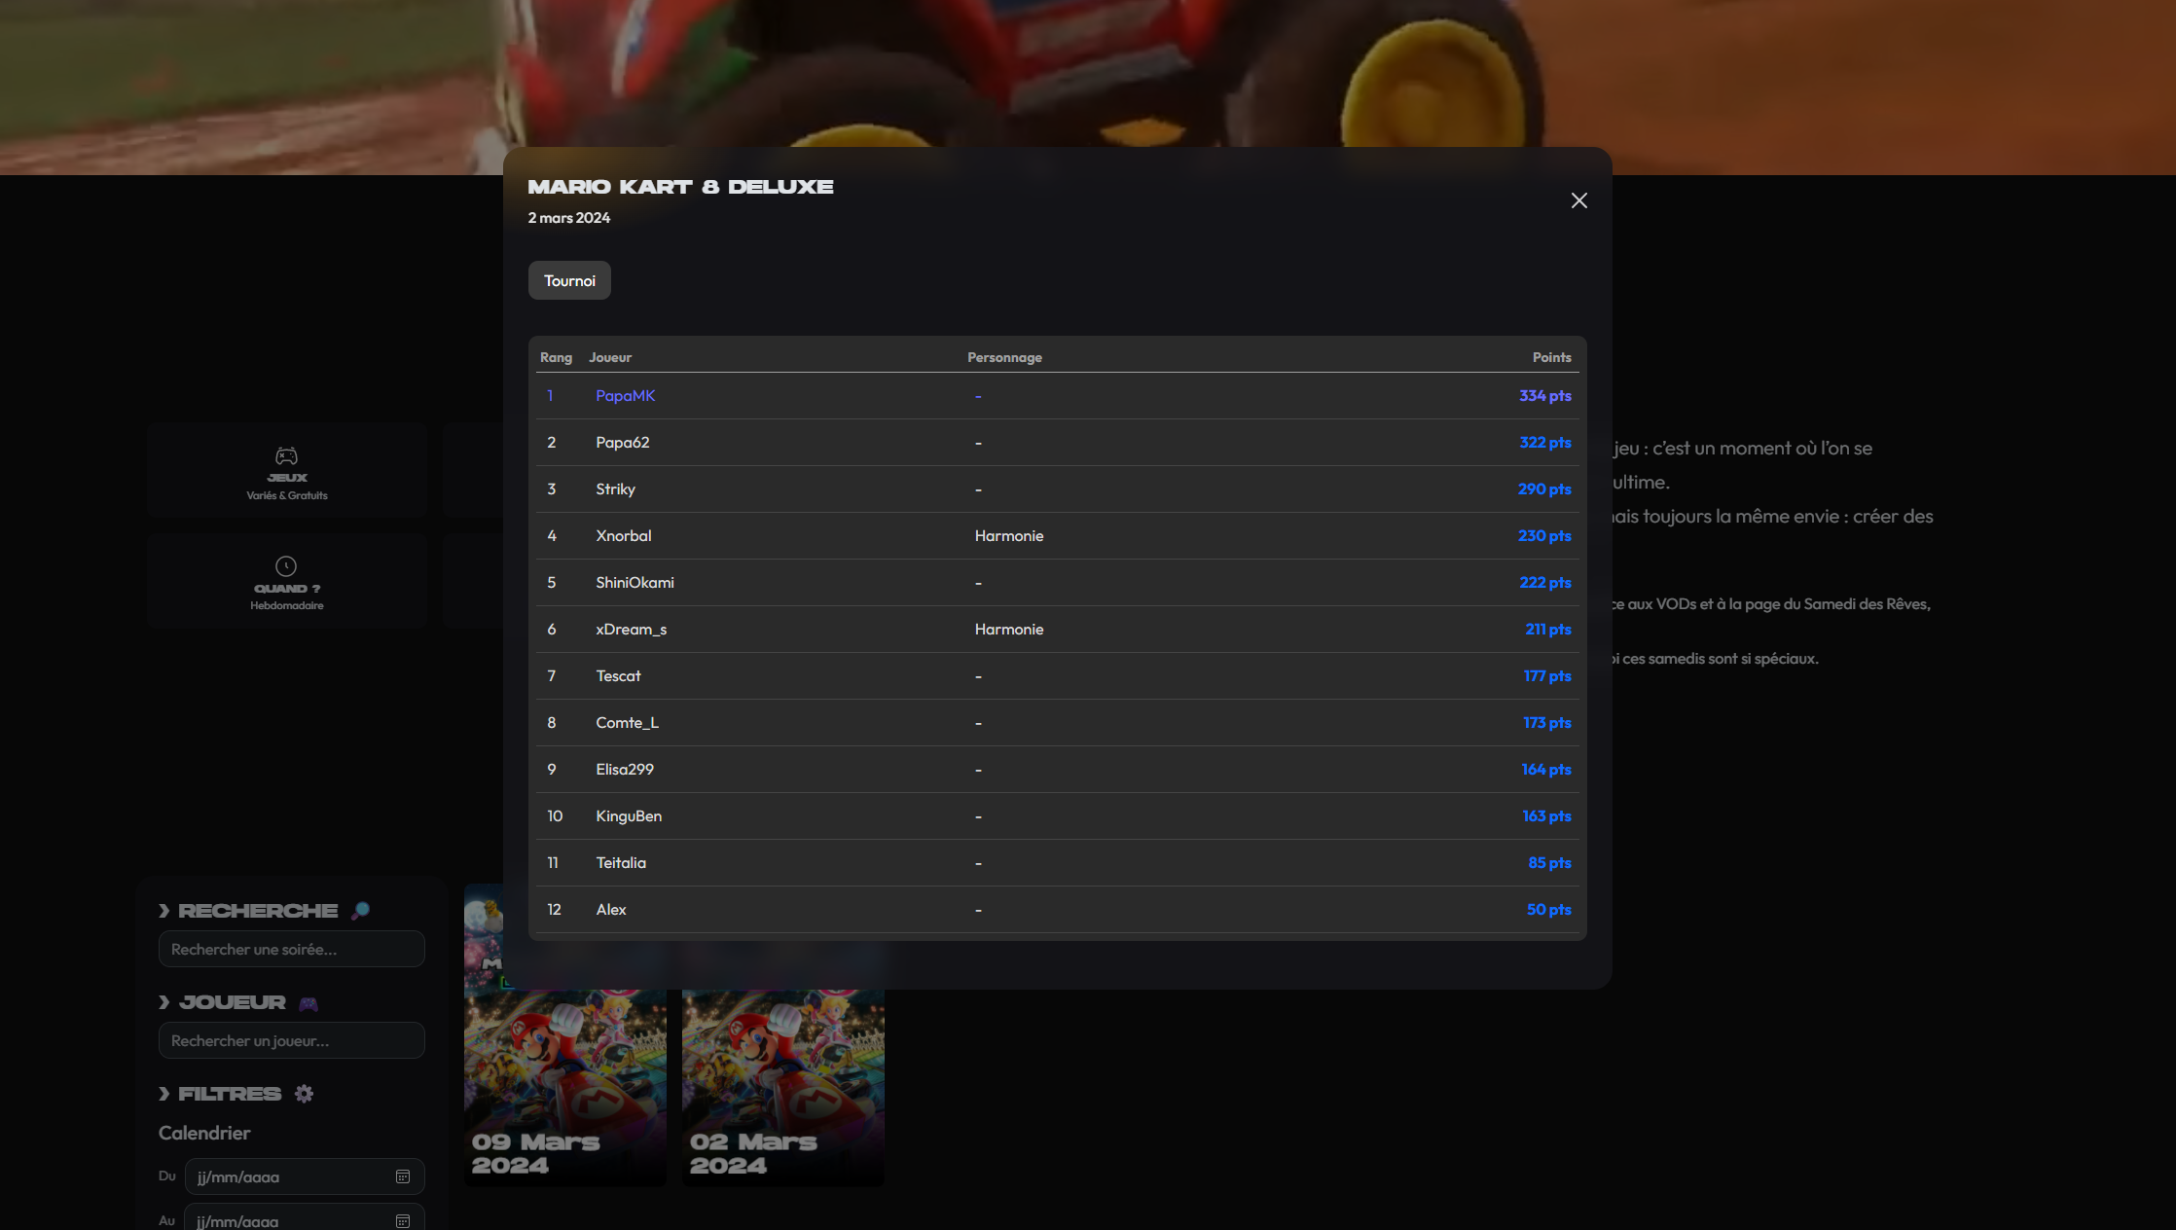Open the Du date calendar picker icon

click(403, 1176)
